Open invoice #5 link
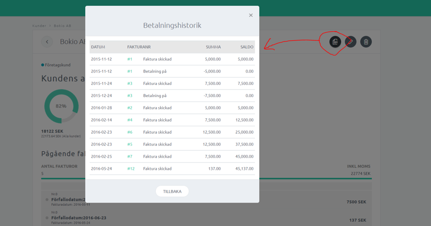431x226 pixels. [130, 144]
